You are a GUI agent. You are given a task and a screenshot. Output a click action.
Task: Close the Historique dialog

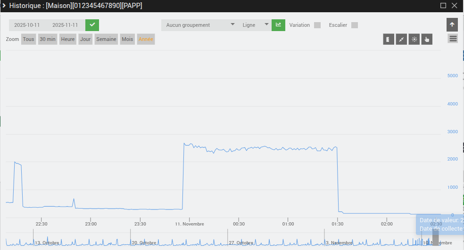click(455, 6)
